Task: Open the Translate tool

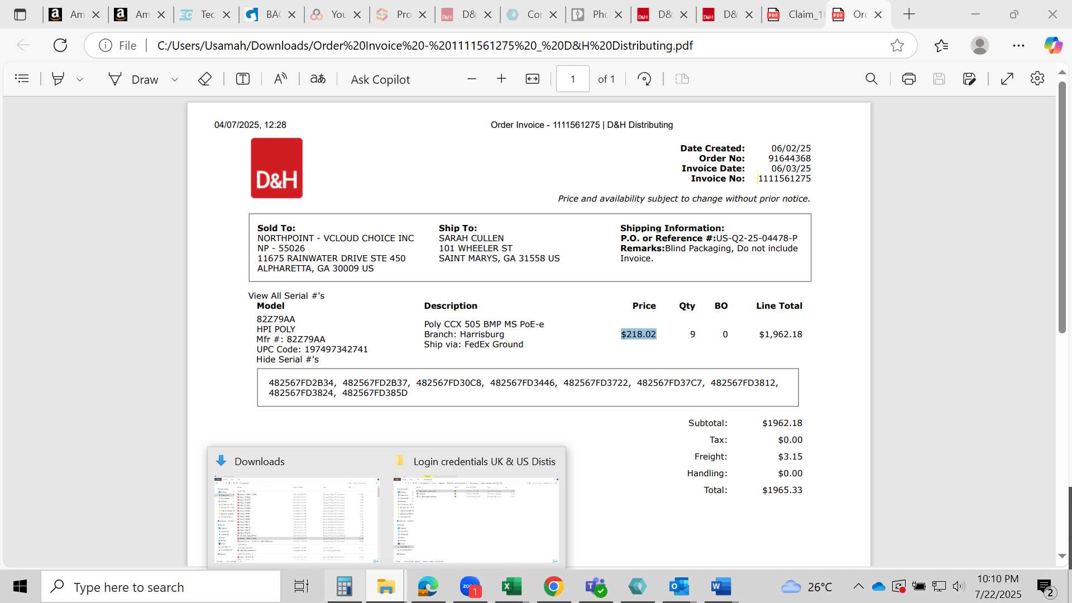Action: click(x=318, y=79)
